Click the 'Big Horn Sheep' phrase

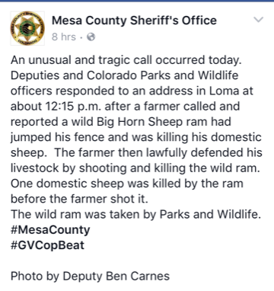pos(139,122)
